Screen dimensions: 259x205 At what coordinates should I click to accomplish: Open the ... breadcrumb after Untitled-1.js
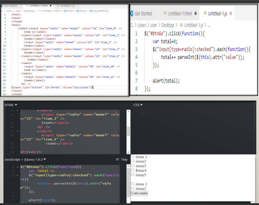(x=209, y=25)
